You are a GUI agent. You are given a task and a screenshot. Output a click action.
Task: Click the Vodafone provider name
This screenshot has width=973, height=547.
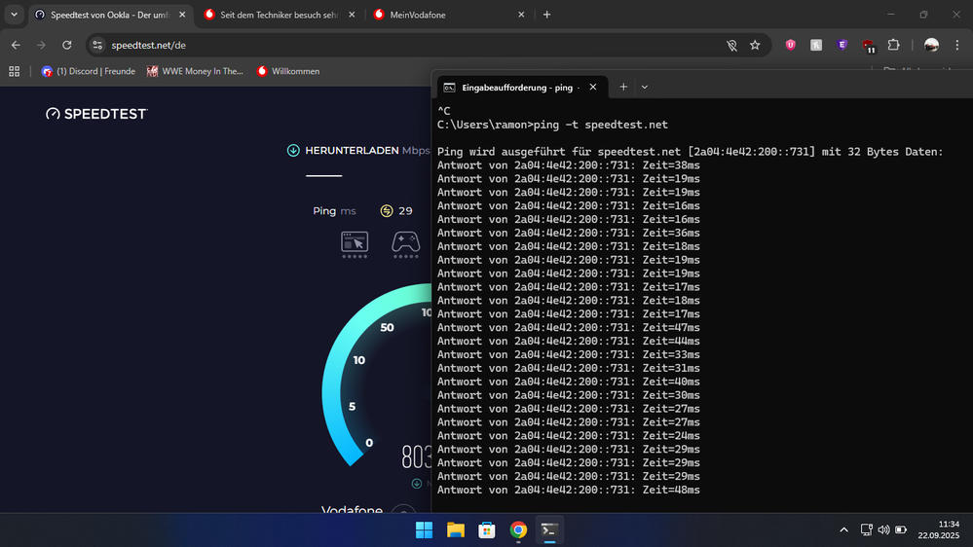352,509
